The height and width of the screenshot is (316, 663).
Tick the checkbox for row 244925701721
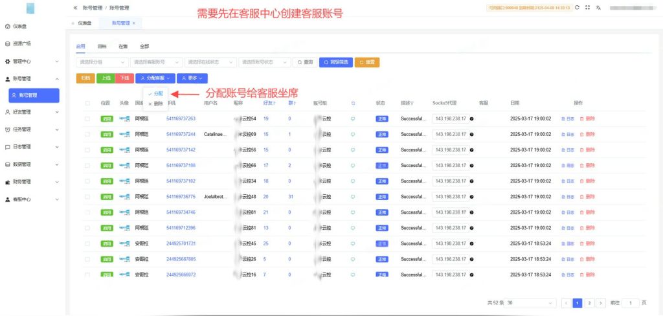pyautogui.click(x=87, y=243)
